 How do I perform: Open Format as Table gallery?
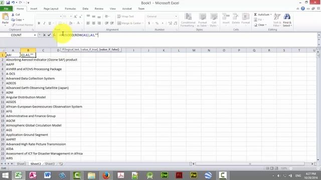[202, 20]
